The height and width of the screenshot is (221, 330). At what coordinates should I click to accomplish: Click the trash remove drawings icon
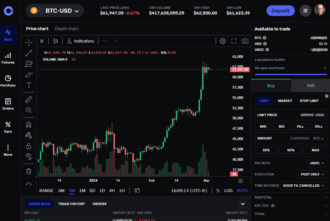pyautogui.click(x=29, y=171)
